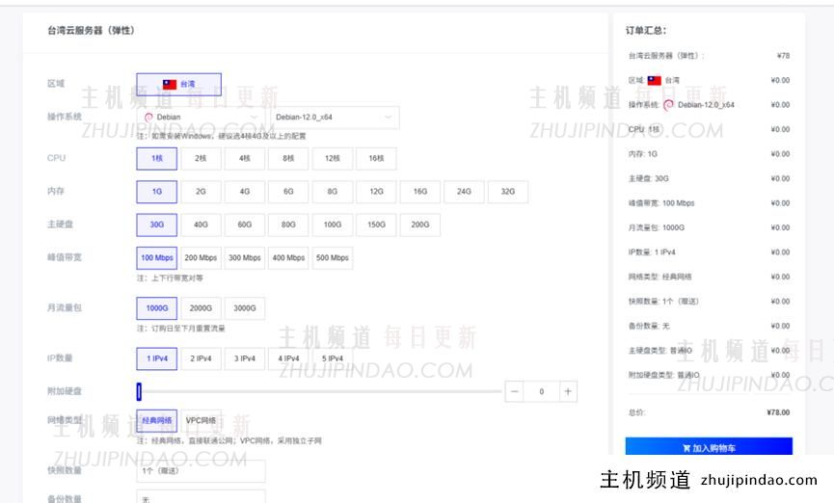The width and height of the screenshot is (834, 503).
Task: Set peak bandwidth to 500 Mbps
Action: pyautogui.click(x=333, y=258)
